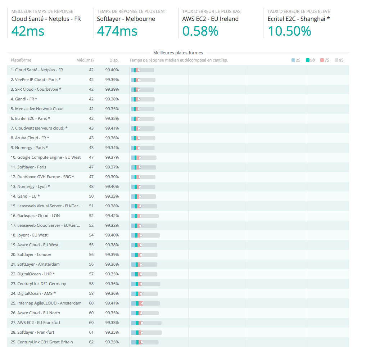Select row VeePee IP Cloud - Paris

pos(178,80)
